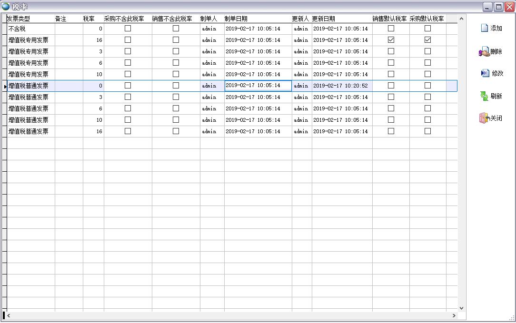The image size is (516, 323).
Task: Click the Delete (删除) icon
Action: tap(484, 52)
